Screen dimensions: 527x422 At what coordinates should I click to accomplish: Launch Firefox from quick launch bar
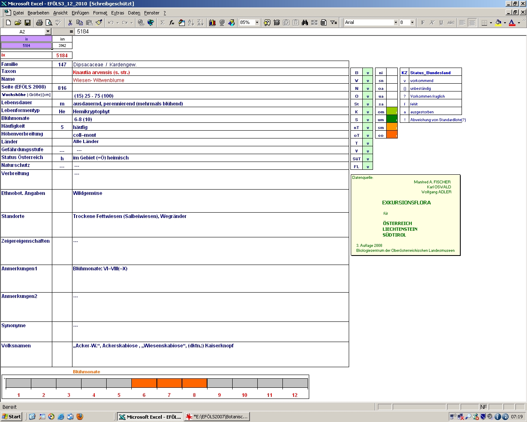click(x=80, y=417)
